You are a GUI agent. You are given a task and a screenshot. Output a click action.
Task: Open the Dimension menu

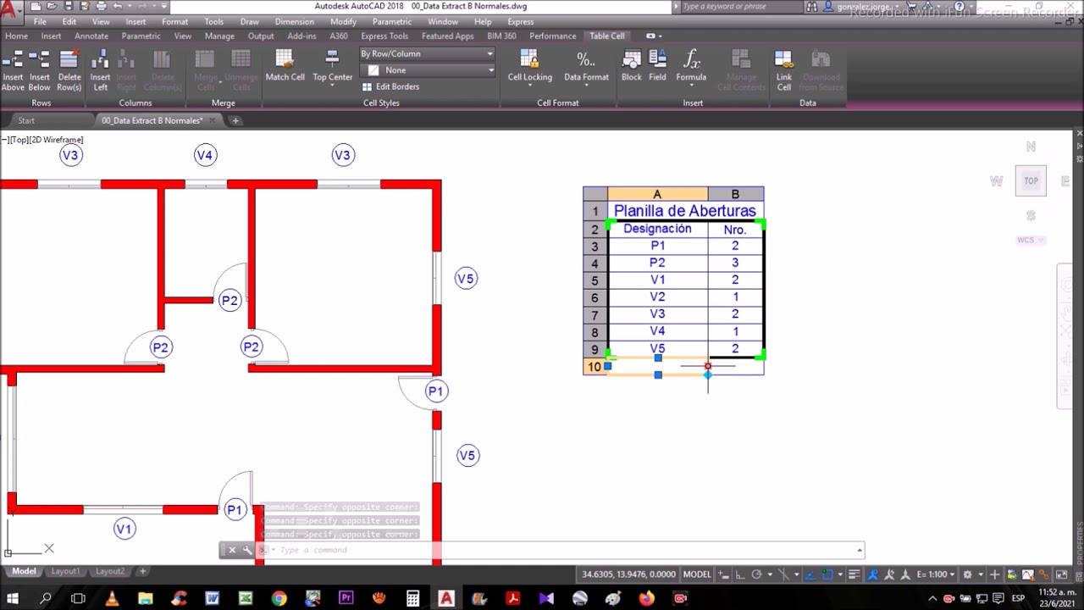pyautogui.click(x=294, y=21)
